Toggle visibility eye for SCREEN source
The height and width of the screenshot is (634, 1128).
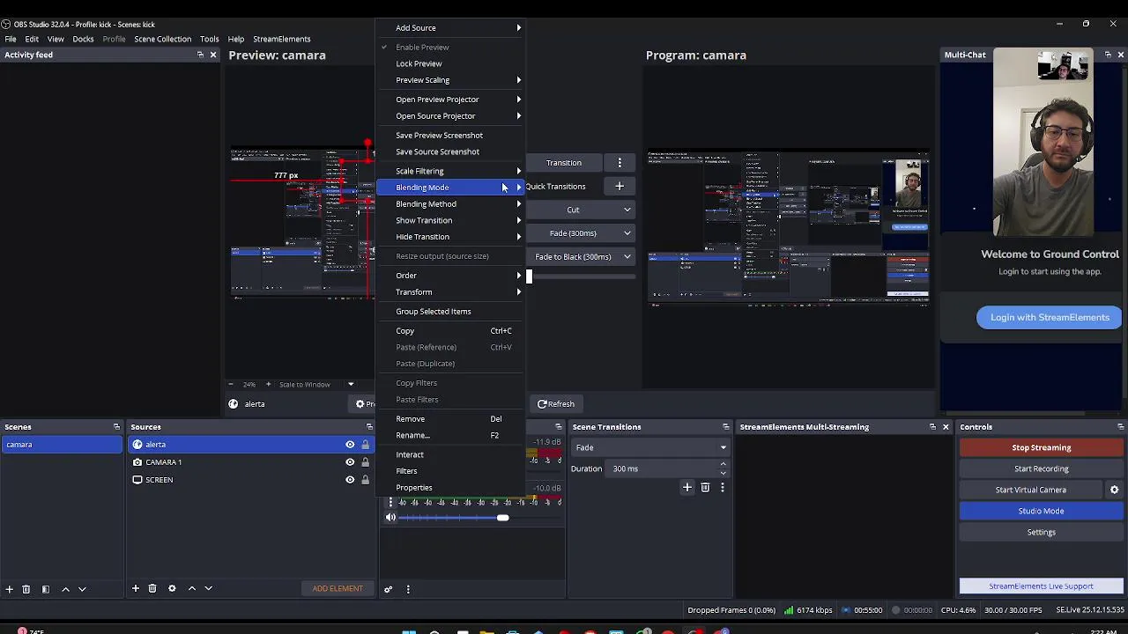pos(350,480)
